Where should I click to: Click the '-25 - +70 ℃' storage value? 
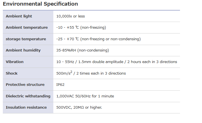tap(68, 39)
